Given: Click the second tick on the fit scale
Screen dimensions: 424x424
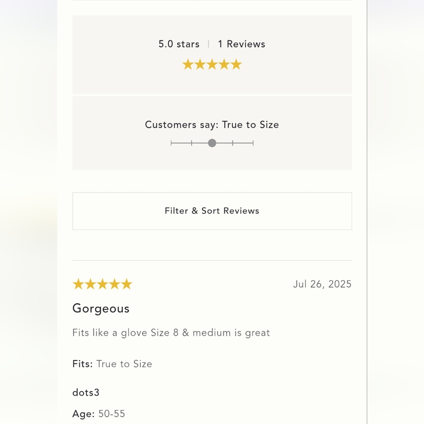Looking at the screenshot, I should click(192, 143).
